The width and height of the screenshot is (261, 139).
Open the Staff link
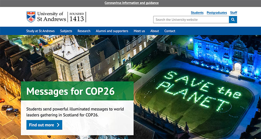click(234, 13)
